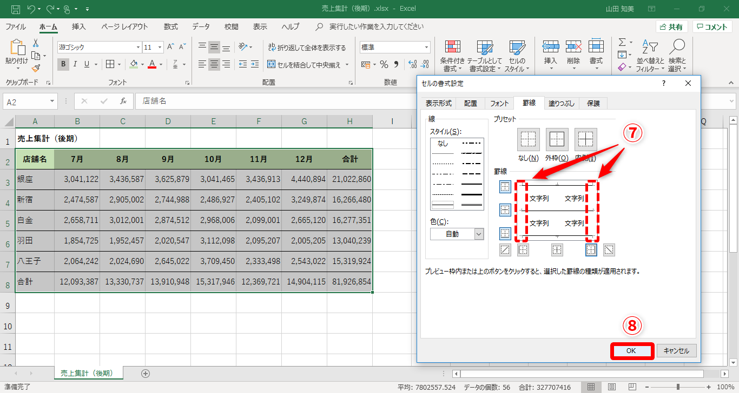Open the セルのスタイル dropdown
The width and height of the screenshot is (739, 393).
coord(517,56)
